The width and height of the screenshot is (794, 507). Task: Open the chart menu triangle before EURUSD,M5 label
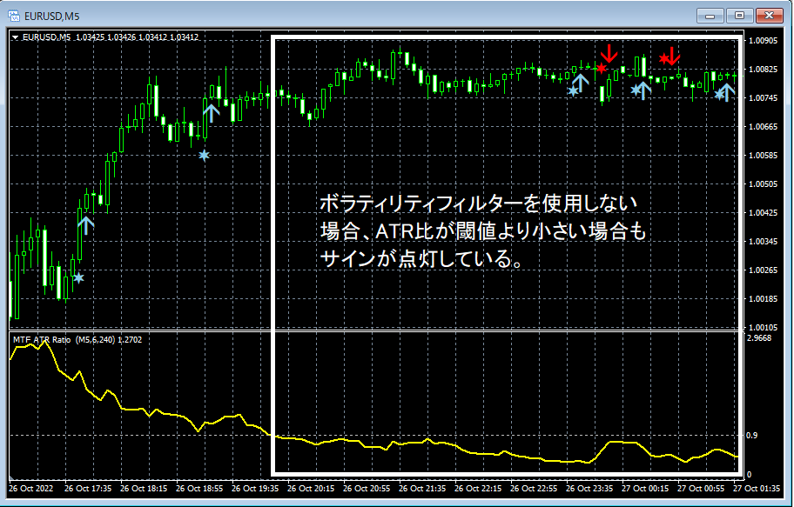[15, 37]
